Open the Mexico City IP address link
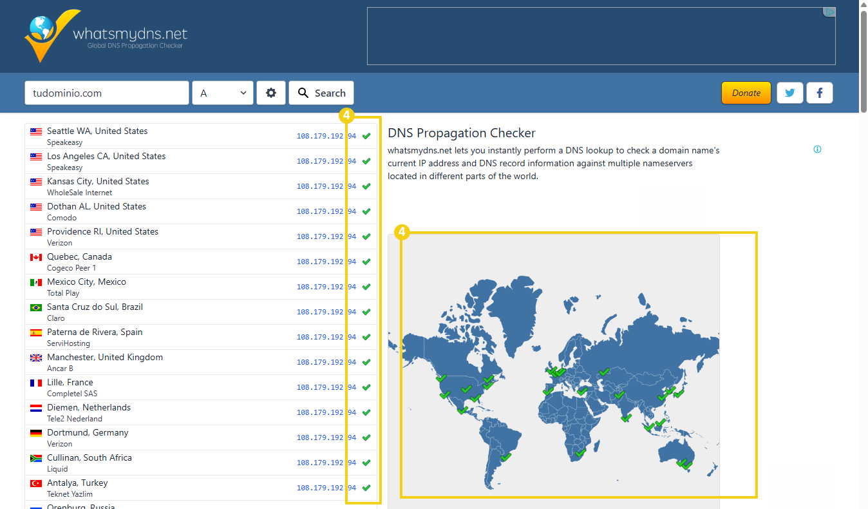Viewport: 868px width, 509px height. 326,287
